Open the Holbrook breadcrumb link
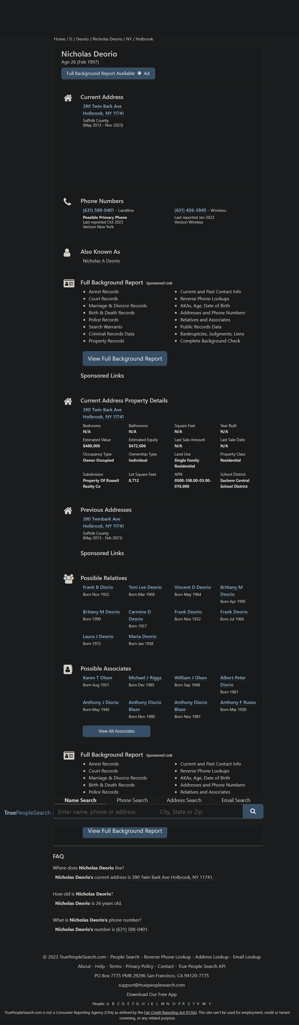This screenshot has height=1025, width=299. (x=144, y=39)
